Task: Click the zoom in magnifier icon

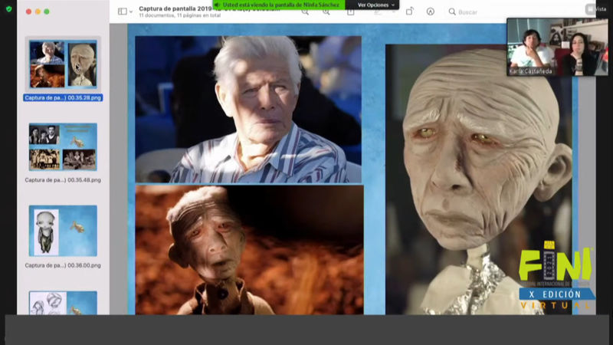Action: (326, 12)
